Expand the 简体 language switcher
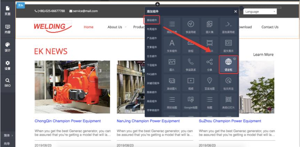This screenshot has width=300, height=147. 8,135
